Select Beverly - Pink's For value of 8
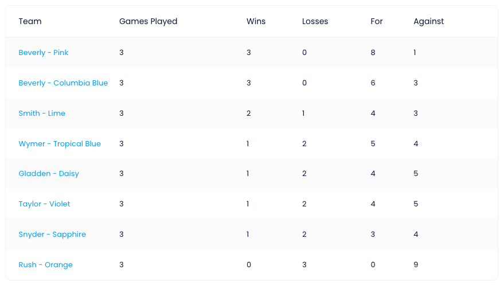Viewport: 504px width, 285px height. (373, 52)
